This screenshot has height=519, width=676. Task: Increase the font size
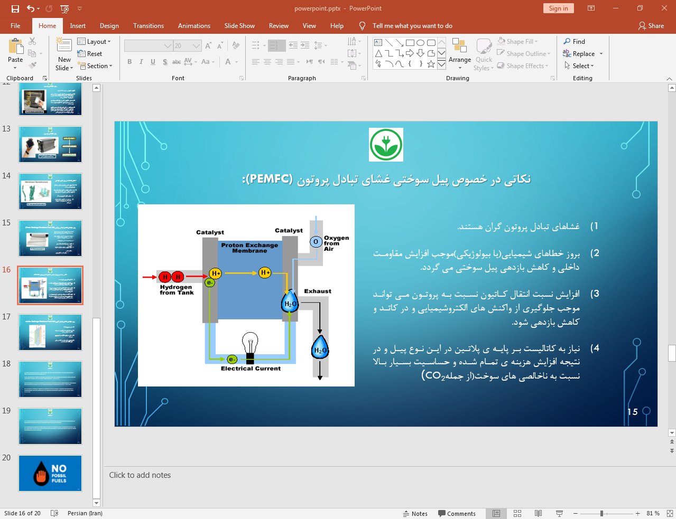[x=208, y=46]
